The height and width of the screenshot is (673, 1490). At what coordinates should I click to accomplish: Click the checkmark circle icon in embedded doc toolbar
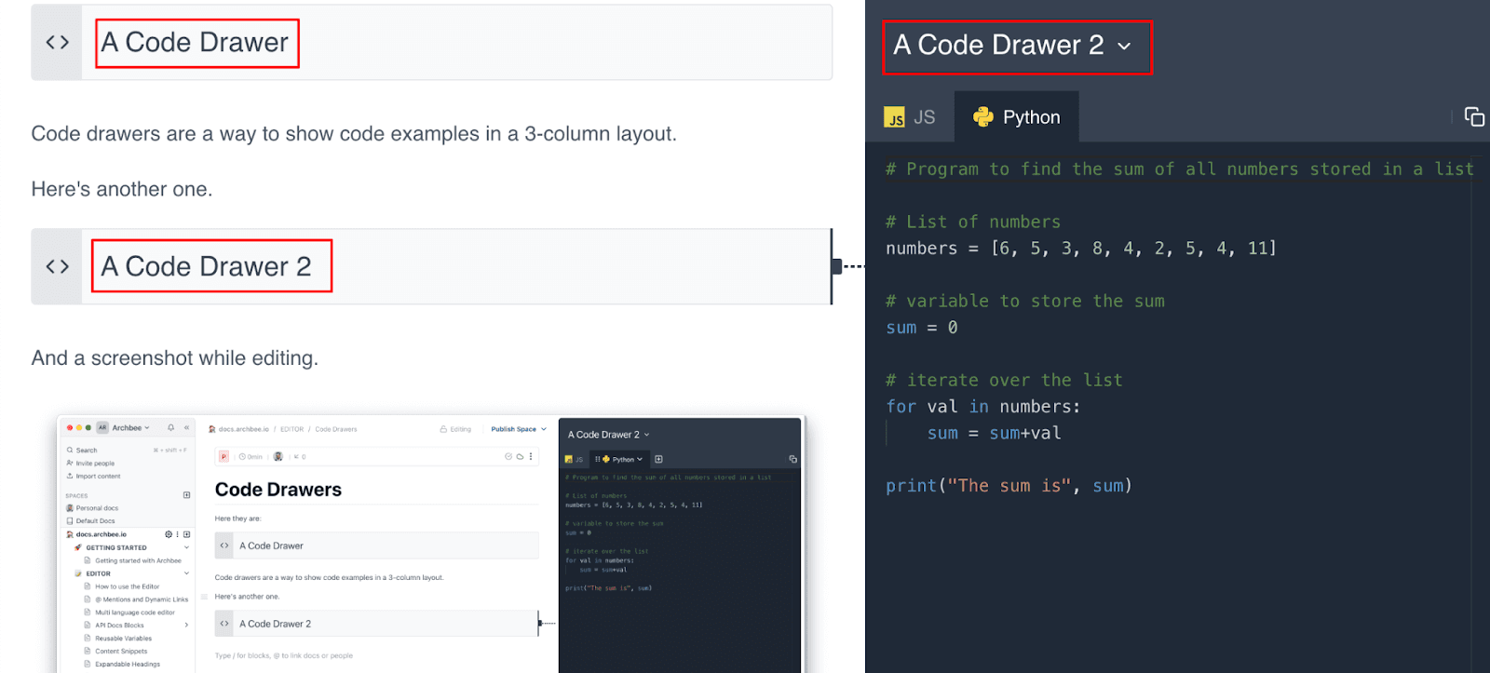pyautogui.click(x=508, y=457)
